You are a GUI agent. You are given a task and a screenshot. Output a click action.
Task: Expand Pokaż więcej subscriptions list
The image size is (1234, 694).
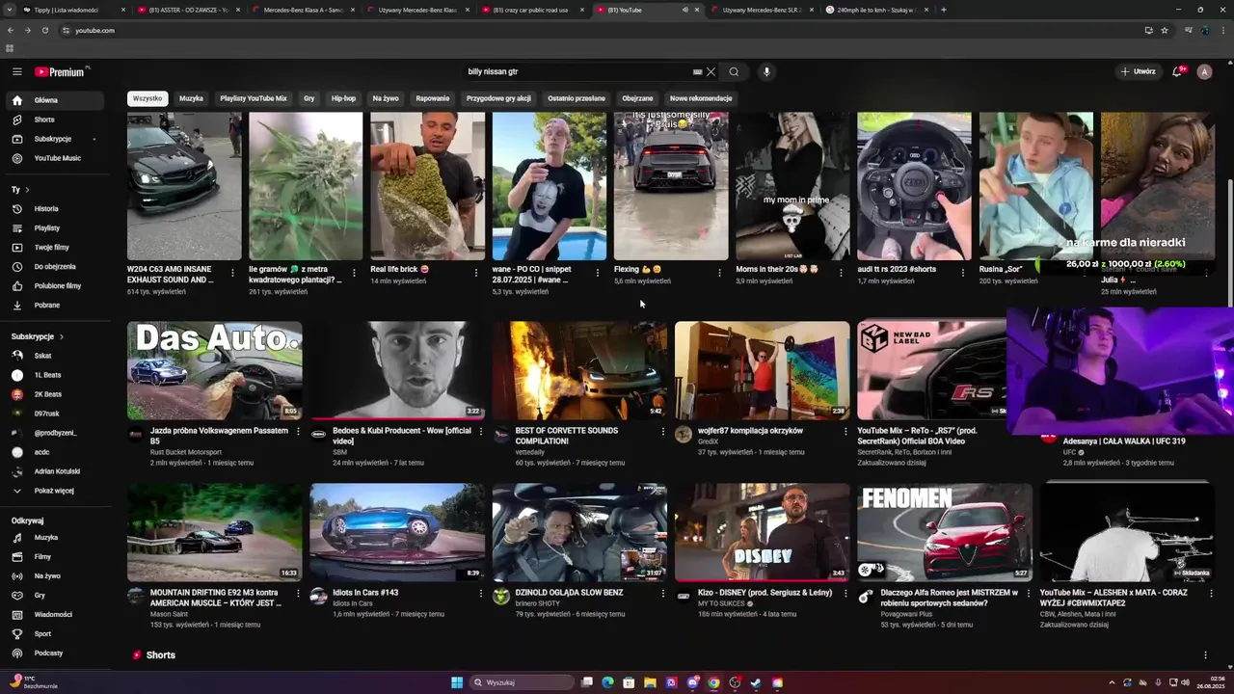[x=56, y=491]
